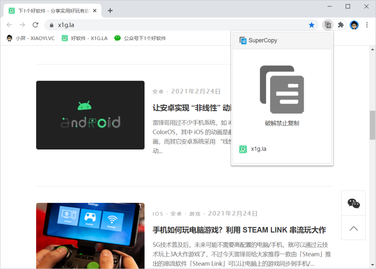Click the back-to-top chevron button
The height and width of the screenshot is (269, 376).
[353, 228]
